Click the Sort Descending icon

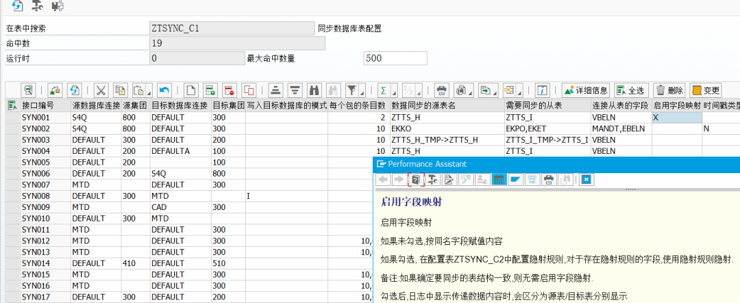[295, 90]
